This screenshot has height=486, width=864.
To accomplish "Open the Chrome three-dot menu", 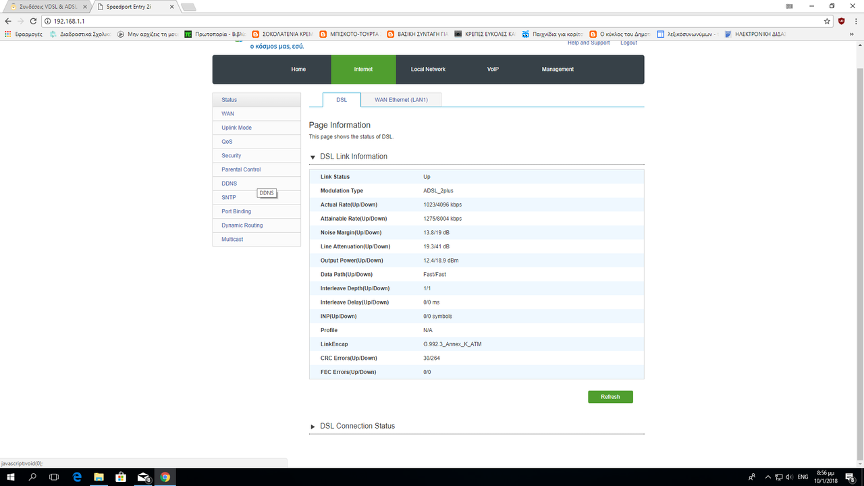I will tap(855, 21).
